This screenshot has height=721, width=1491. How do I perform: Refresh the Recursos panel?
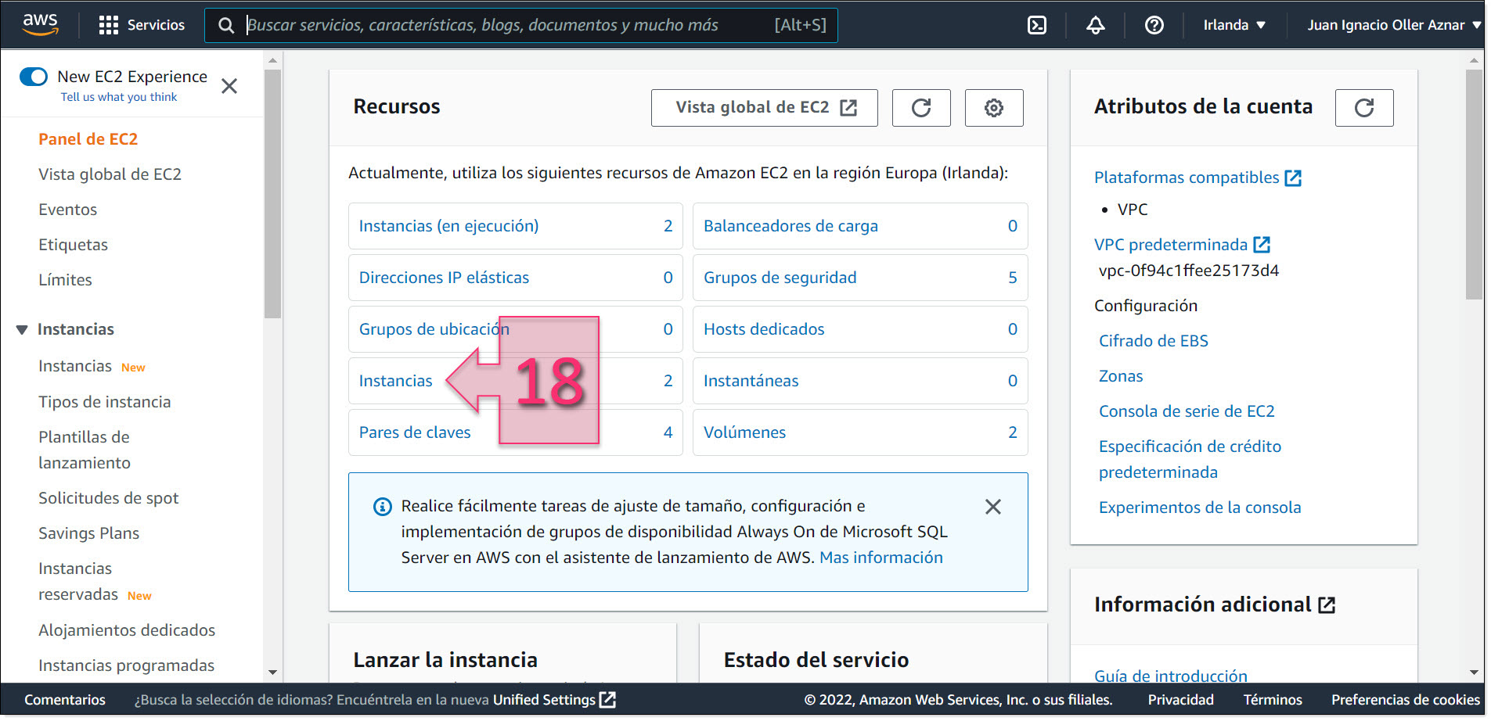pyautogui.click(x=921, y=107)
